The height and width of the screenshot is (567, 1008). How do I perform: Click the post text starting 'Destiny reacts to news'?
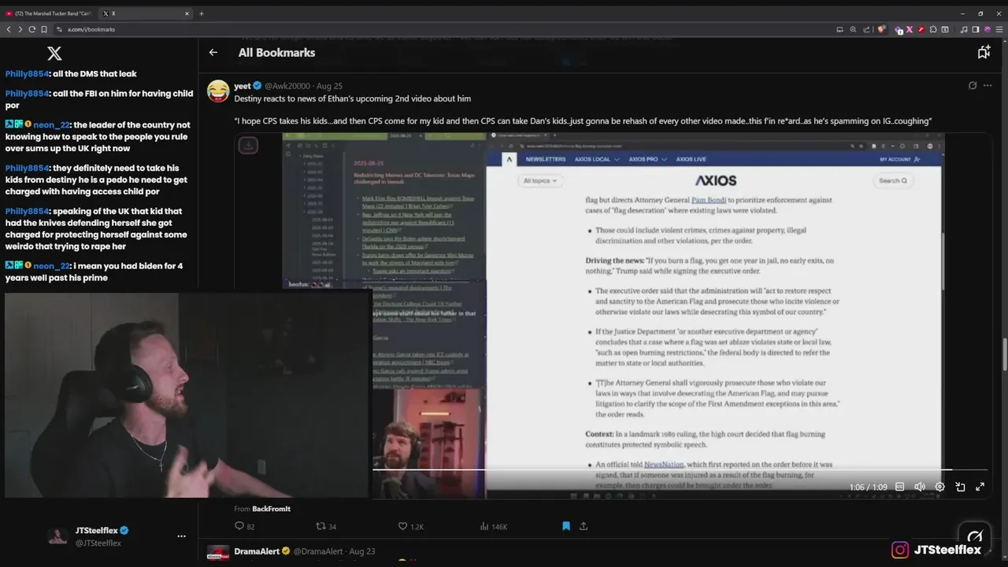(352, 98)
